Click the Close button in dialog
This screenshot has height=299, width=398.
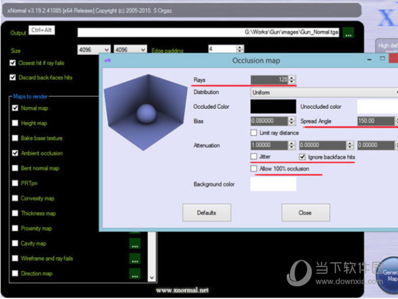(306, 213)
